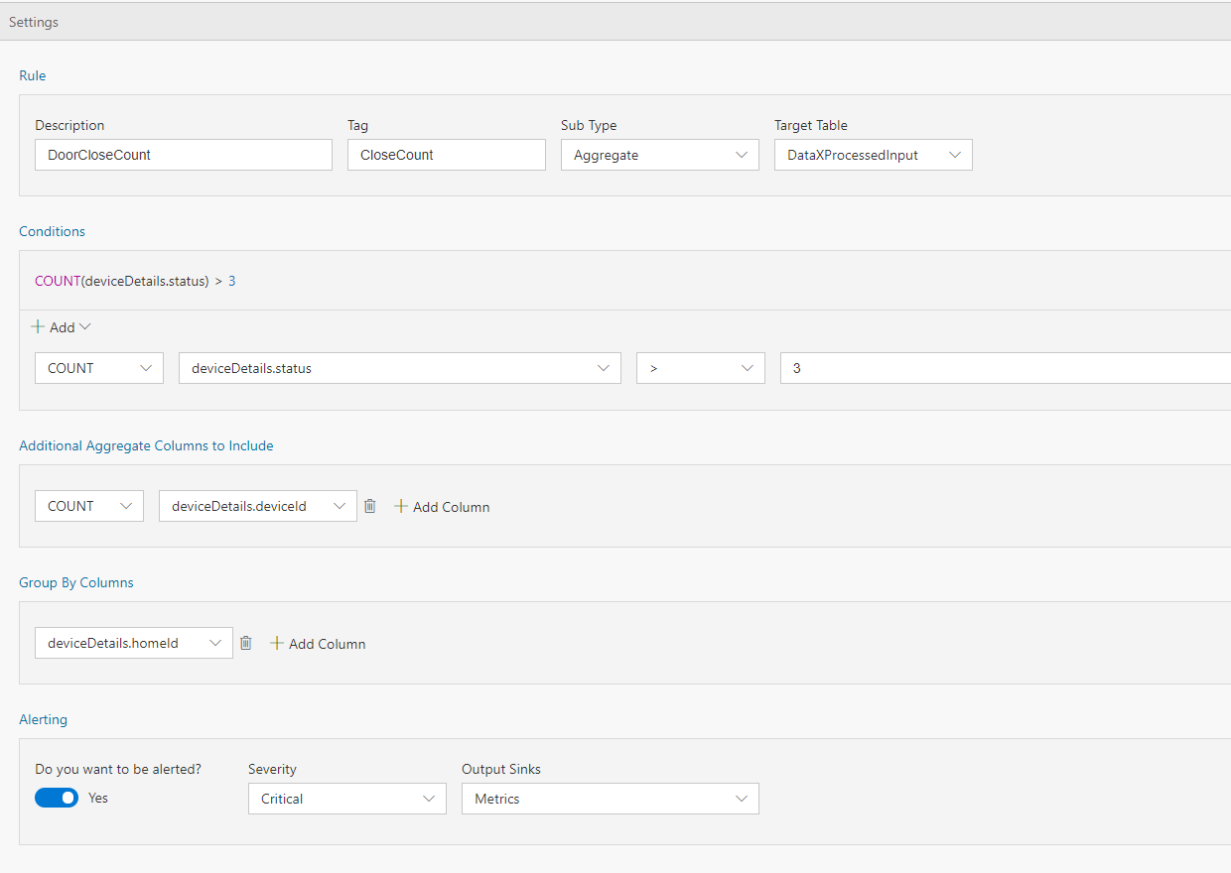Add Column in Group By Columns section
This screenshot has width=1231, height=873.
(318, 644)
